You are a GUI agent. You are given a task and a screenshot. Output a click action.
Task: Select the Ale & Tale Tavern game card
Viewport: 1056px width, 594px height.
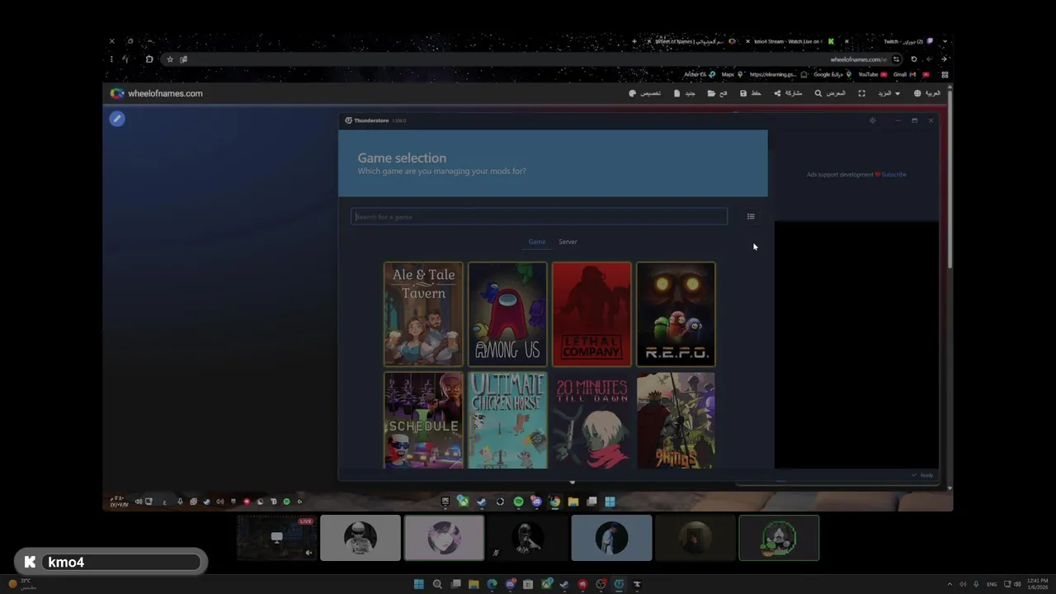(x=423, y=314)
